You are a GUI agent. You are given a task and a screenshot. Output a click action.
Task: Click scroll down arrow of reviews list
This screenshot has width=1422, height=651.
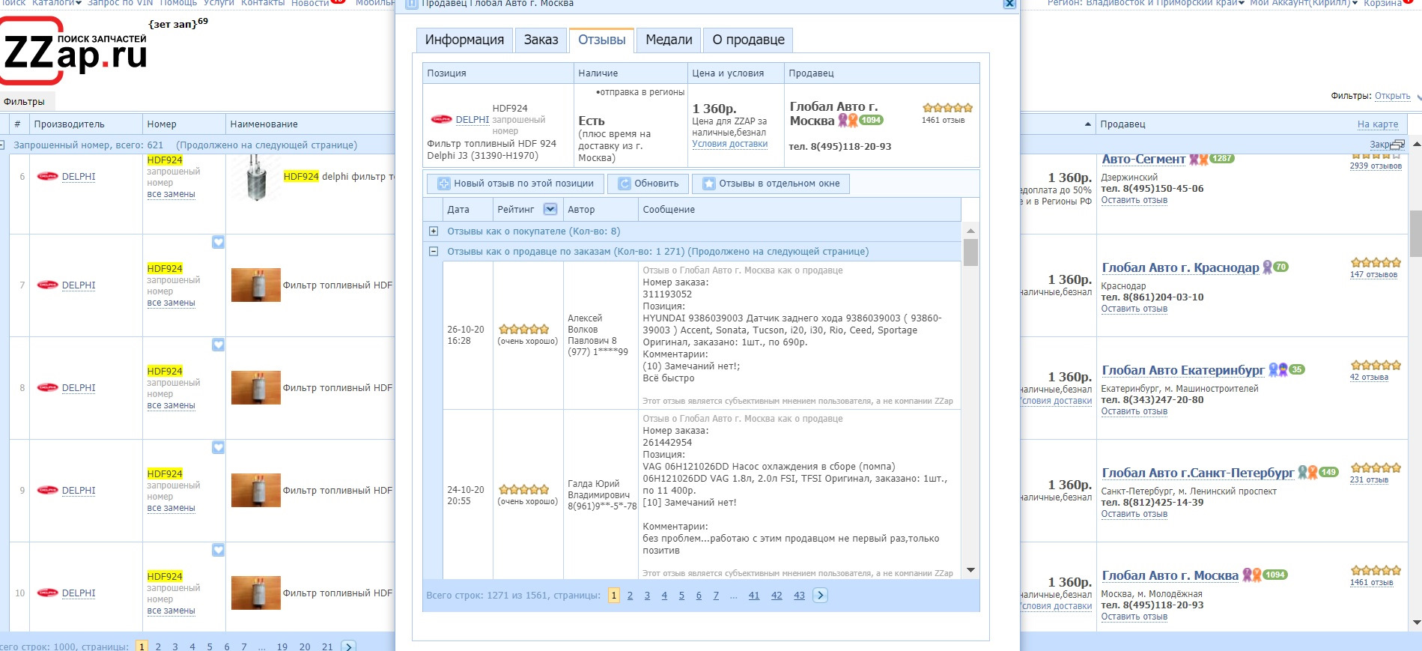click(x=970, y=570)
